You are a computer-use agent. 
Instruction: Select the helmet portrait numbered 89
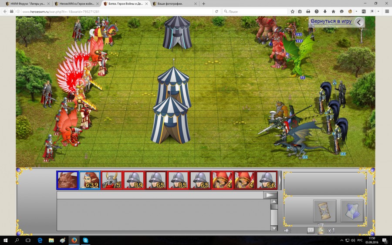[x=134, y=180]
